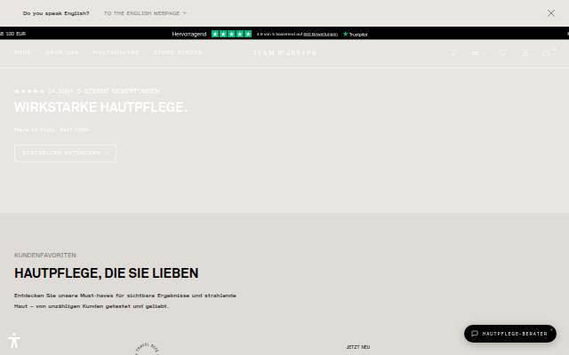
Task: Open the Hautpflege-Berater chat button
Action: [x=510, y=334]
